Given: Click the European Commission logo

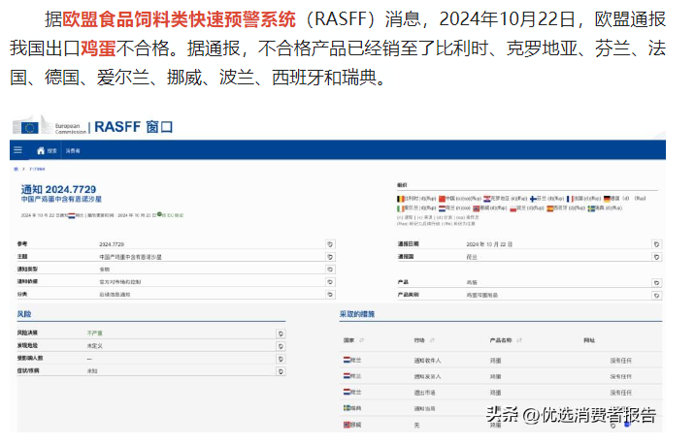Looking at the screenshot, I should pyautogui.click(x=50, y=126).
